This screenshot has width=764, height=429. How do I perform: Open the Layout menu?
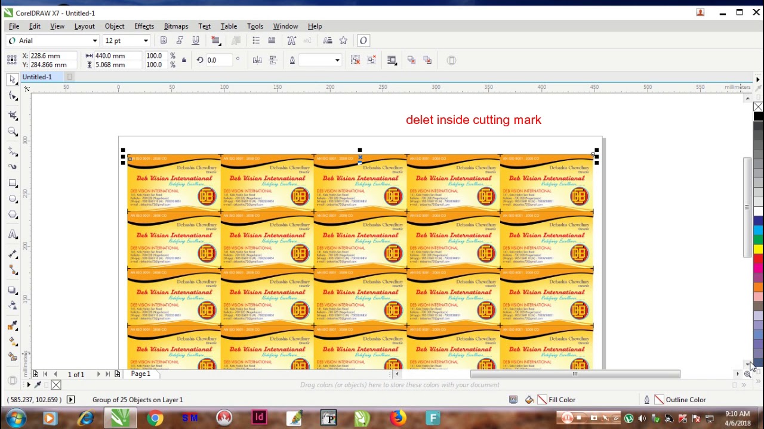coord(84,26)
